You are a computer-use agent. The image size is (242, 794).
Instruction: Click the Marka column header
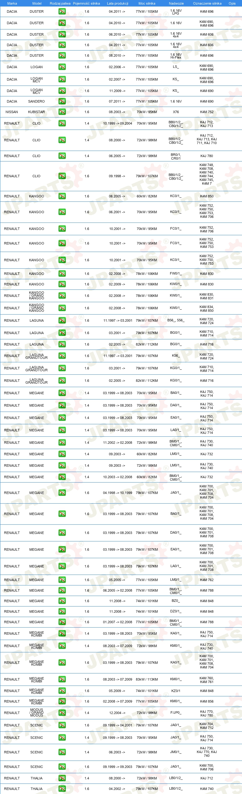tap(12, 3)
